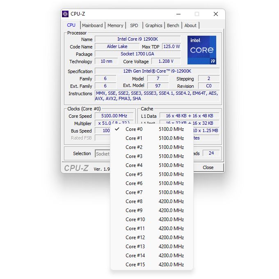
Task: Select the SPD tab
Action: (x=134, y=25)
